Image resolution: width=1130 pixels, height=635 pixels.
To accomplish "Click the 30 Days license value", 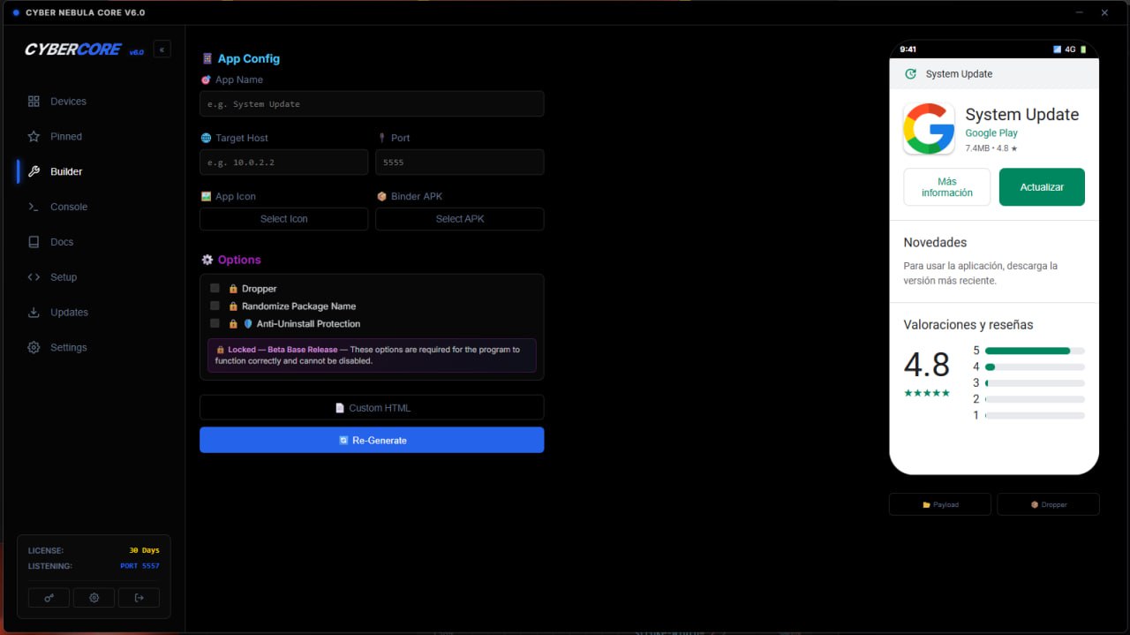I will (x=144, y=550).
